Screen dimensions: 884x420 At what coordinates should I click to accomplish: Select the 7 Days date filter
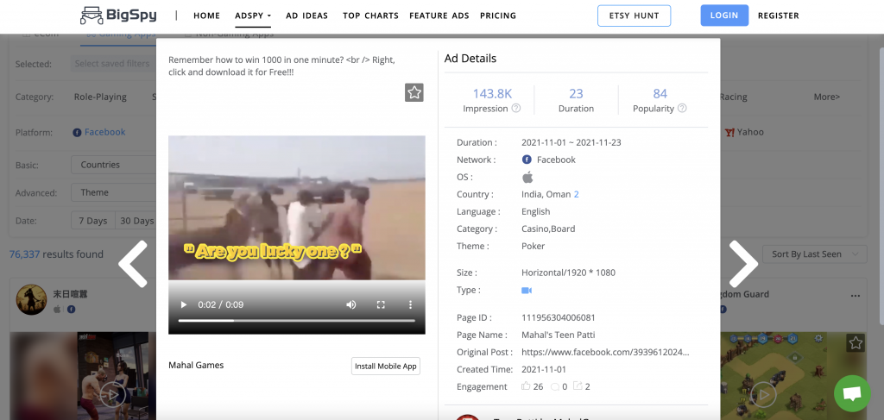click(93, 221)
